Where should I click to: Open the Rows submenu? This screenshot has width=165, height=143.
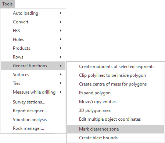tap(33, 57)
